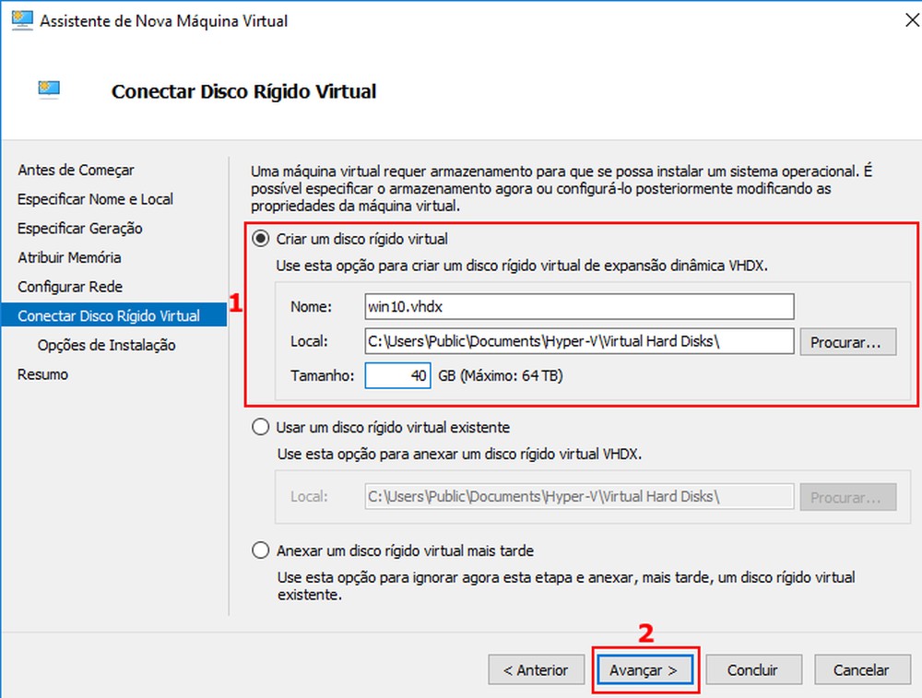Click the '< Anterior' button
The height and width of the screenshot is (698, 922).
pyautogui.click(x=536, y=669)
